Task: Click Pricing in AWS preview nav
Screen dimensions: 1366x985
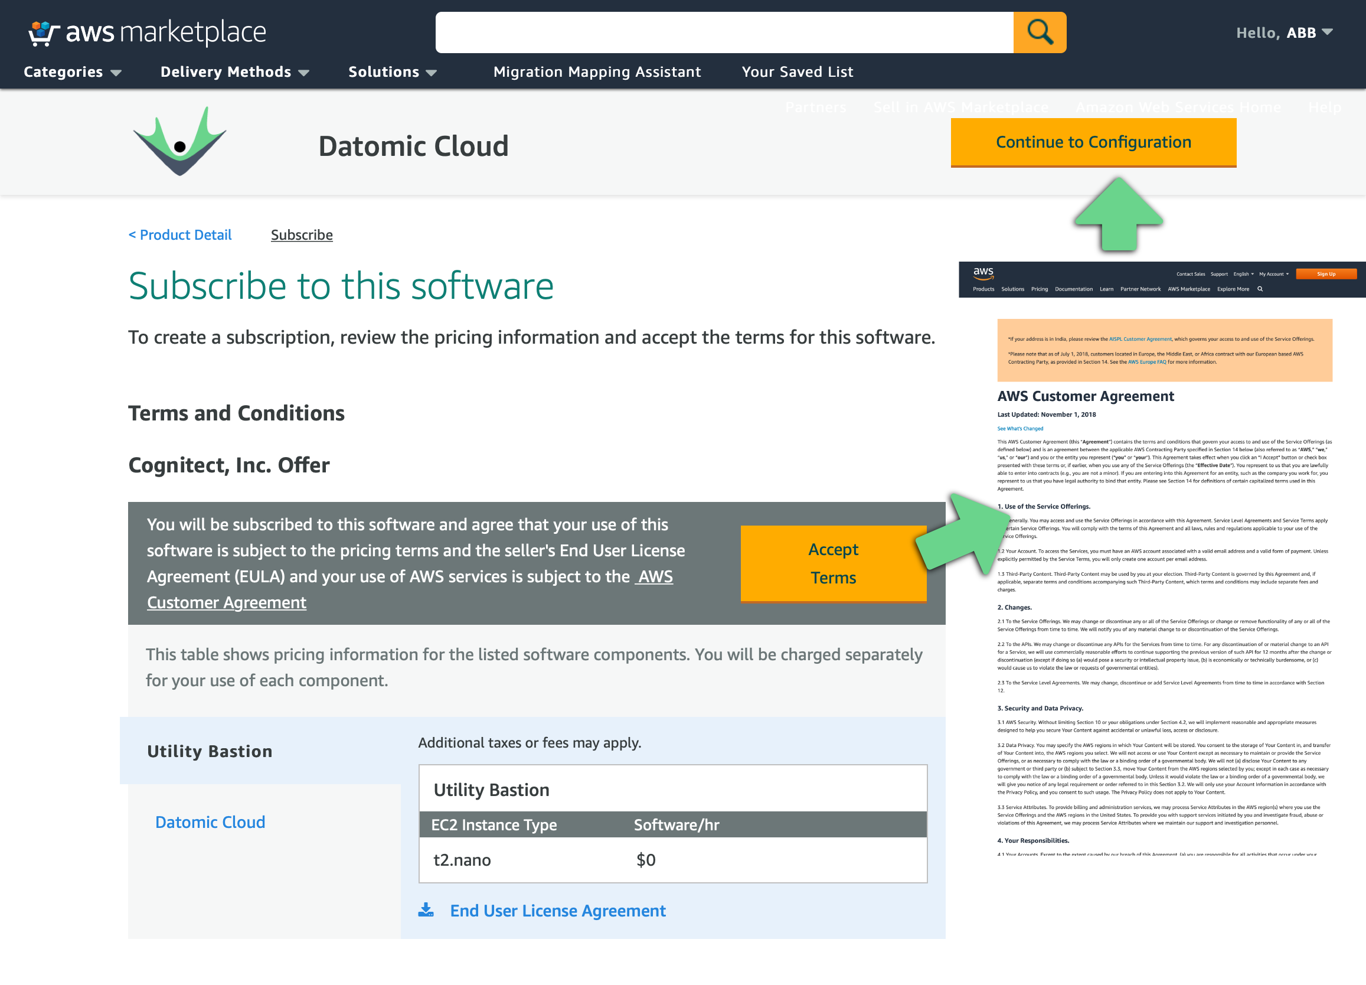Action: pyautogui.click(x=1040, y=289)
